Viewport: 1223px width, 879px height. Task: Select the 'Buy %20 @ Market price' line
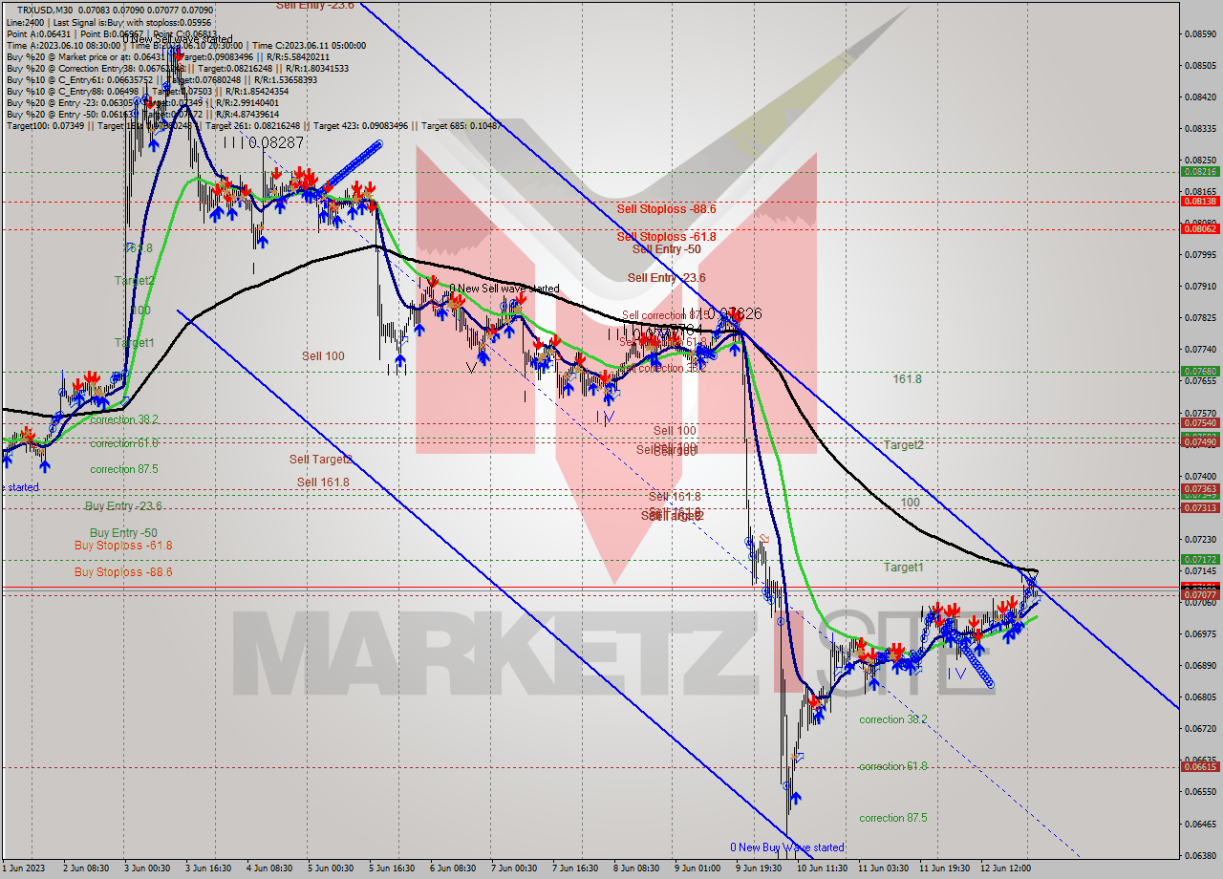tap(167, 56)
